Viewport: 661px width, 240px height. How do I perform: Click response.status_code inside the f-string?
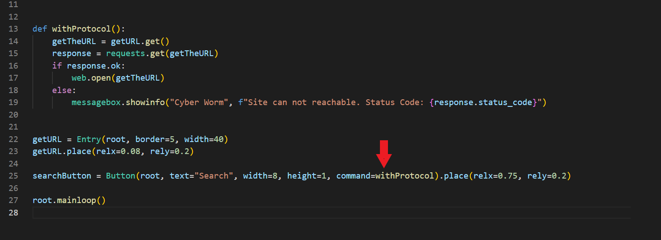click(483, 102)
